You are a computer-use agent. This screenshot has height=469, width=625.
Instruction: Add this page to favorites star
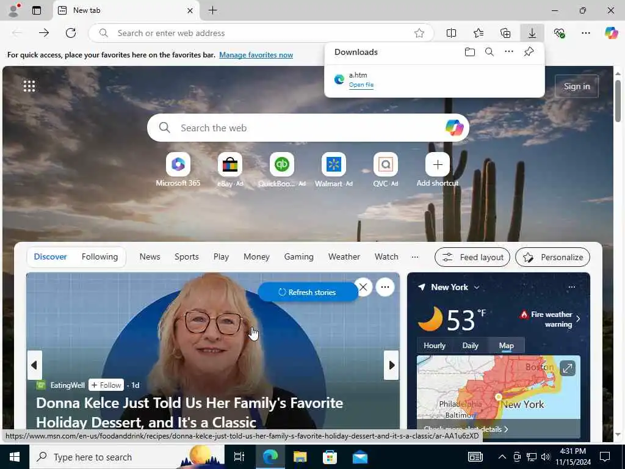[x=419, y=33]
